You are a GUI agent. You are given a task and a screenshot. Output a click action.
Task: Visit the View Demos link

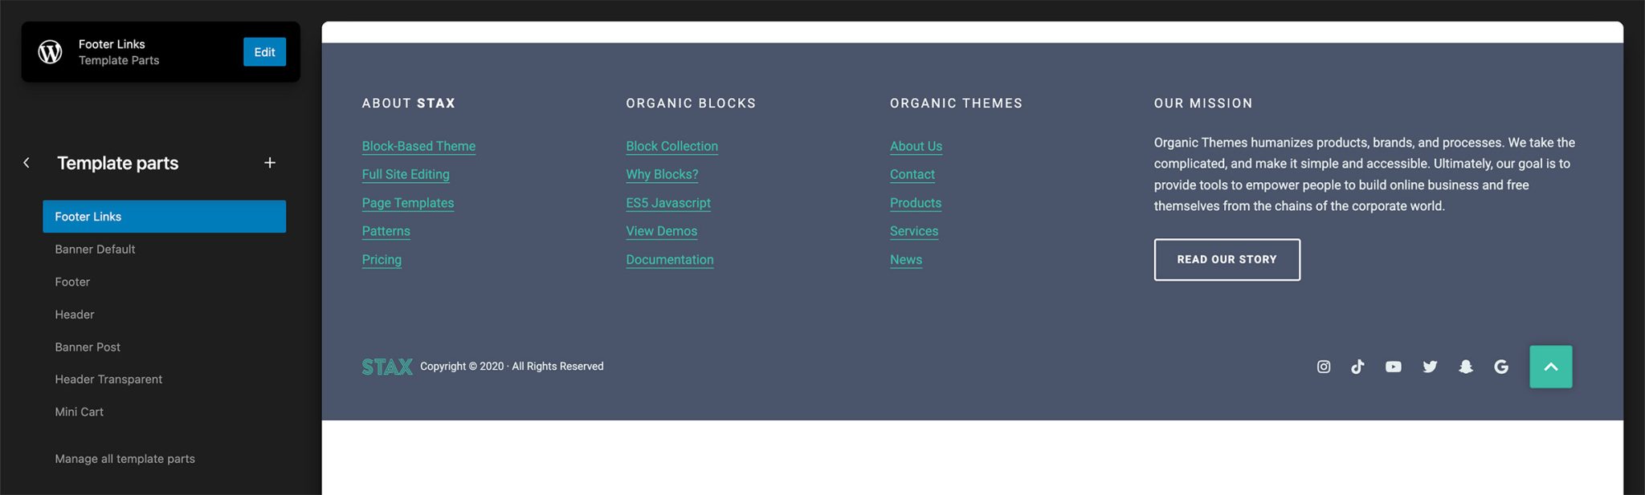tap(661, 231)
